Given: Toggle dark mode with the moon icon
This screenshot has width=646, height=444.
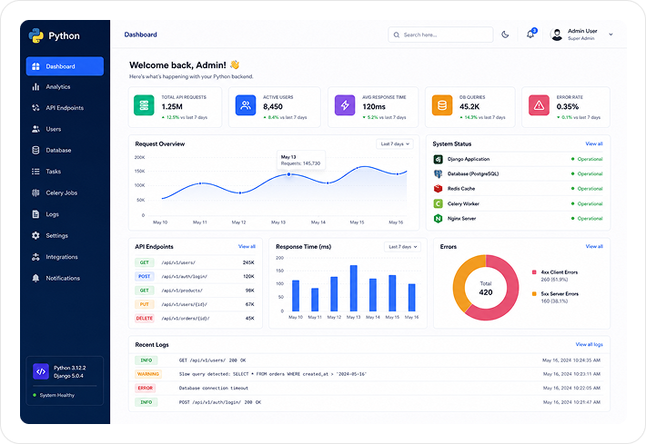Looking at the screenshot, I should [x=505, y=35].
